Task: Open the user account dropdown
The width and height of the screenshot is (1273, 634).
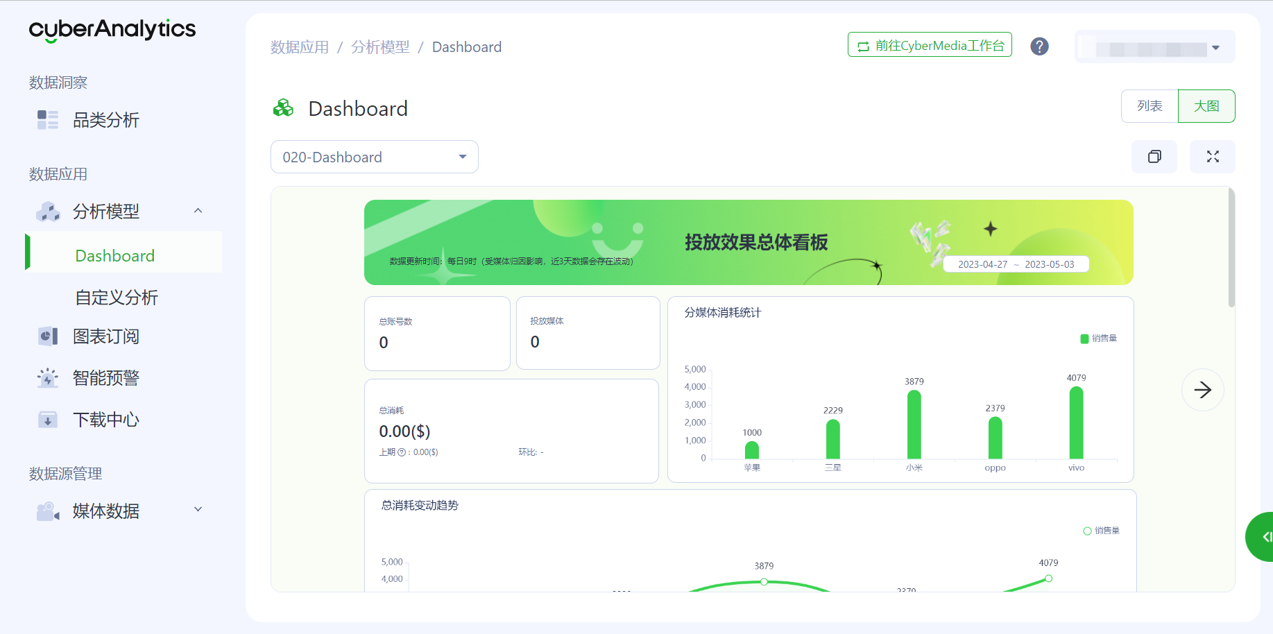Action: pyautogui.click(x=1154, y=47)
